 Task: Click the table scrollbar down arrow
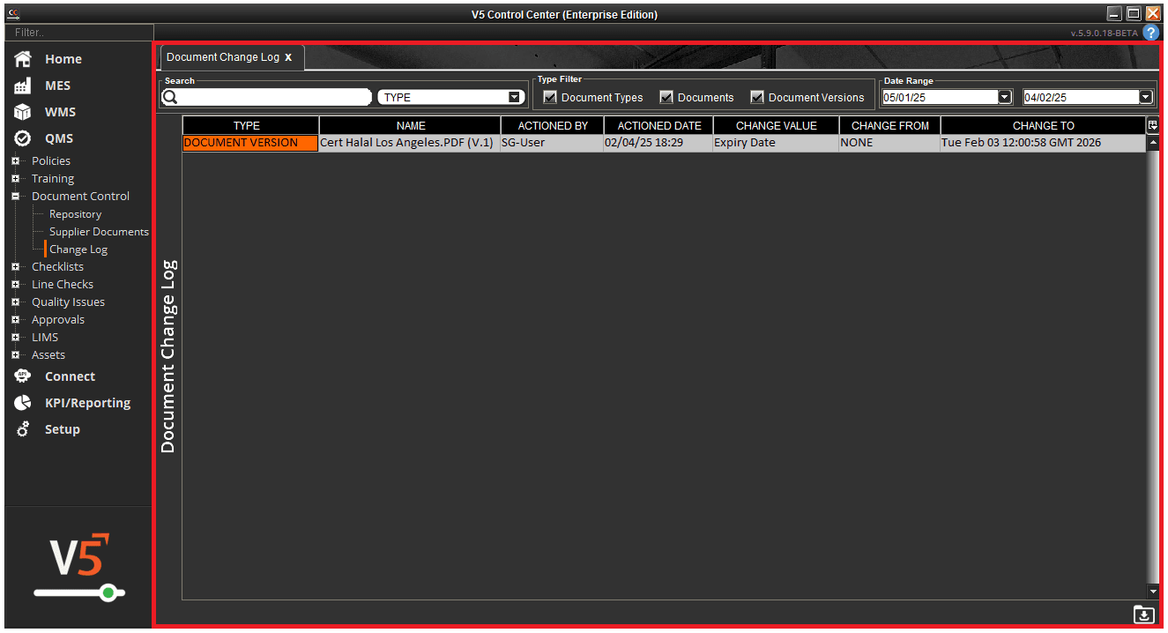pos(1153,592)
